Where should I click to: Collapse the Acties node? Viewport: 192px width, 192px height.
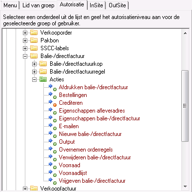click(x=34, y=79)
